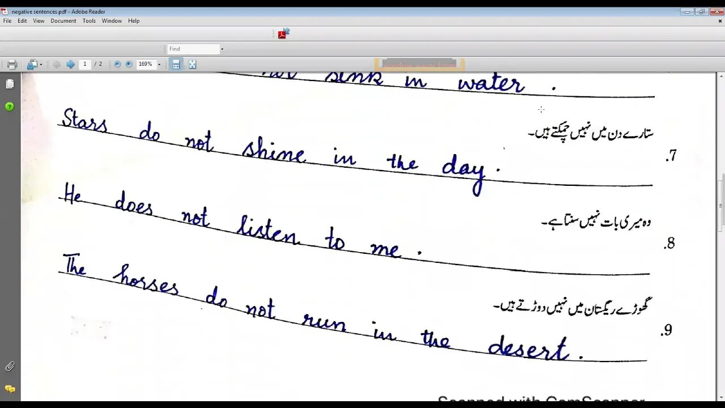
Task: Click the word 'shine' in sentence 7
Action: [x=274, y=150]
